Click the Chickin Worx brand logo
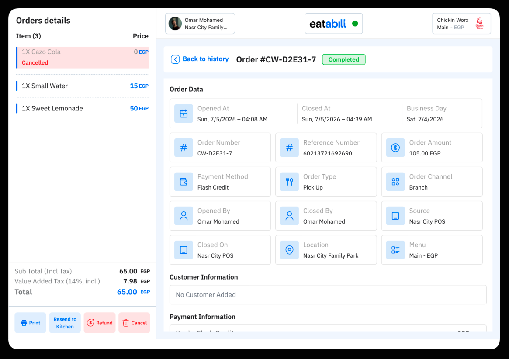The height and width of the screenshot is (359, 509). (479, 24)
